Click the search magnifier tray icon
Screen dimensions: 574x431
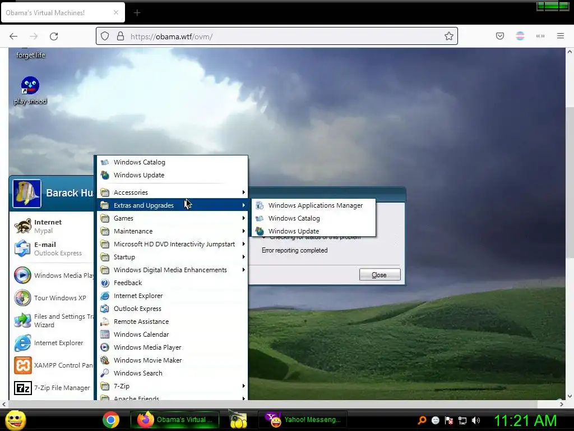pyautogui.click(x=422, y=420)
